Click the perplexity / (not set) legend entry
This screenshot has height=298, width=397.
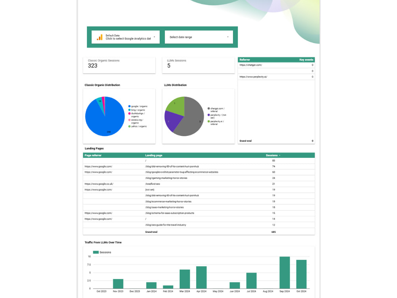pyautogui.click(x=217, y=116)
